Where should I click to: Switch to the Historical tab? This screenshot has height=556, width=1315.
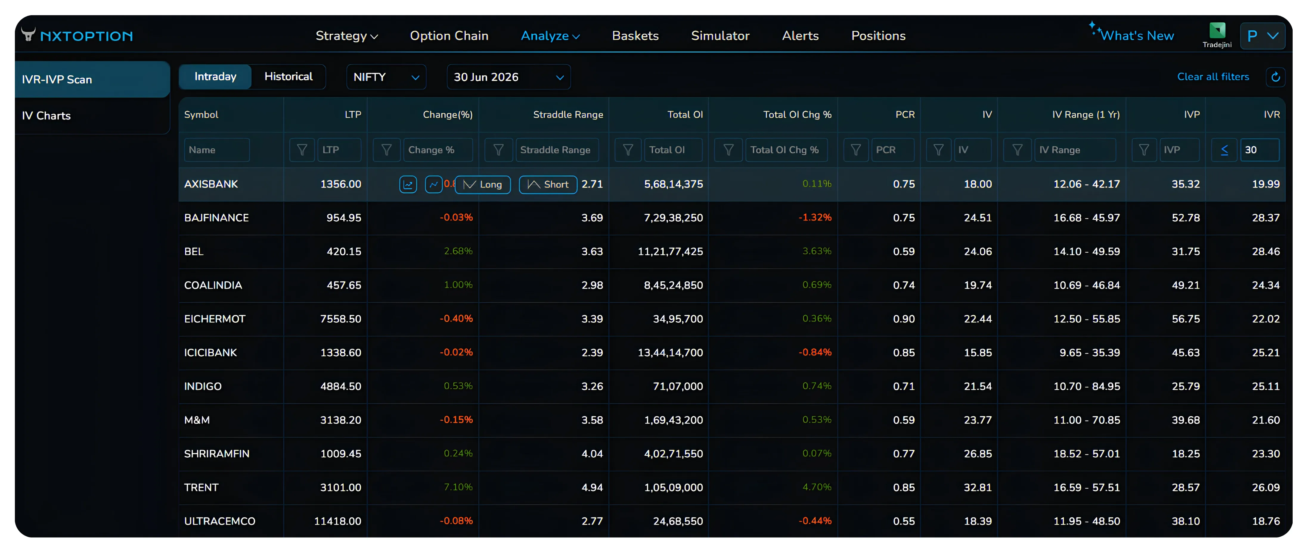tap(289, 77)
